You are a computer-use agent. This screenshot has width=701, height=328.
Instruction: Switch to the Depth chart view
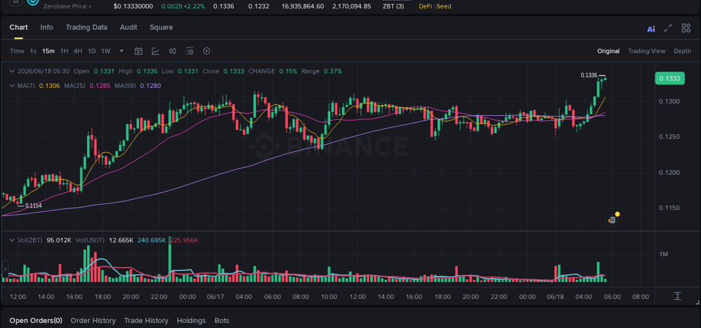point(682,51)
